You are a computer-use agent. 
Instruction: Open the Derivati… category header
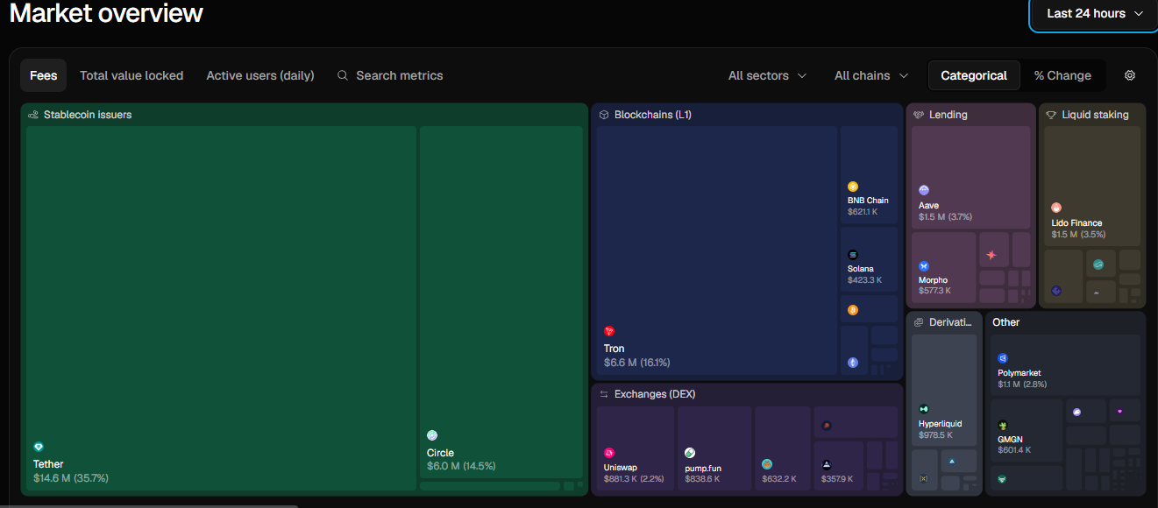tap(951, 322)
